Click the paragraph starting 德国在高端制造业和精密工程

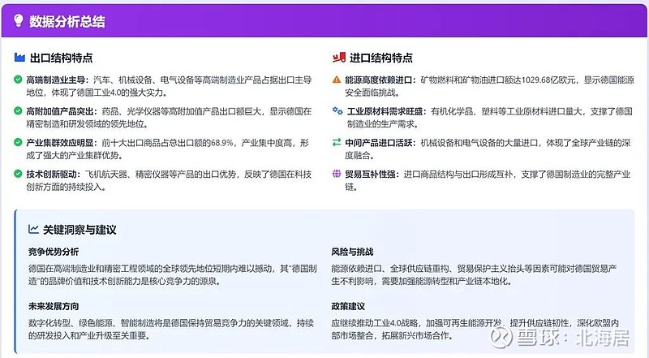coord(173,274)
